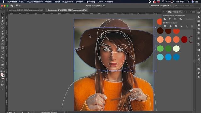This screenshot has height=113, width=201.
Task: Select the Column Graph tool
Action: point(3,65)
